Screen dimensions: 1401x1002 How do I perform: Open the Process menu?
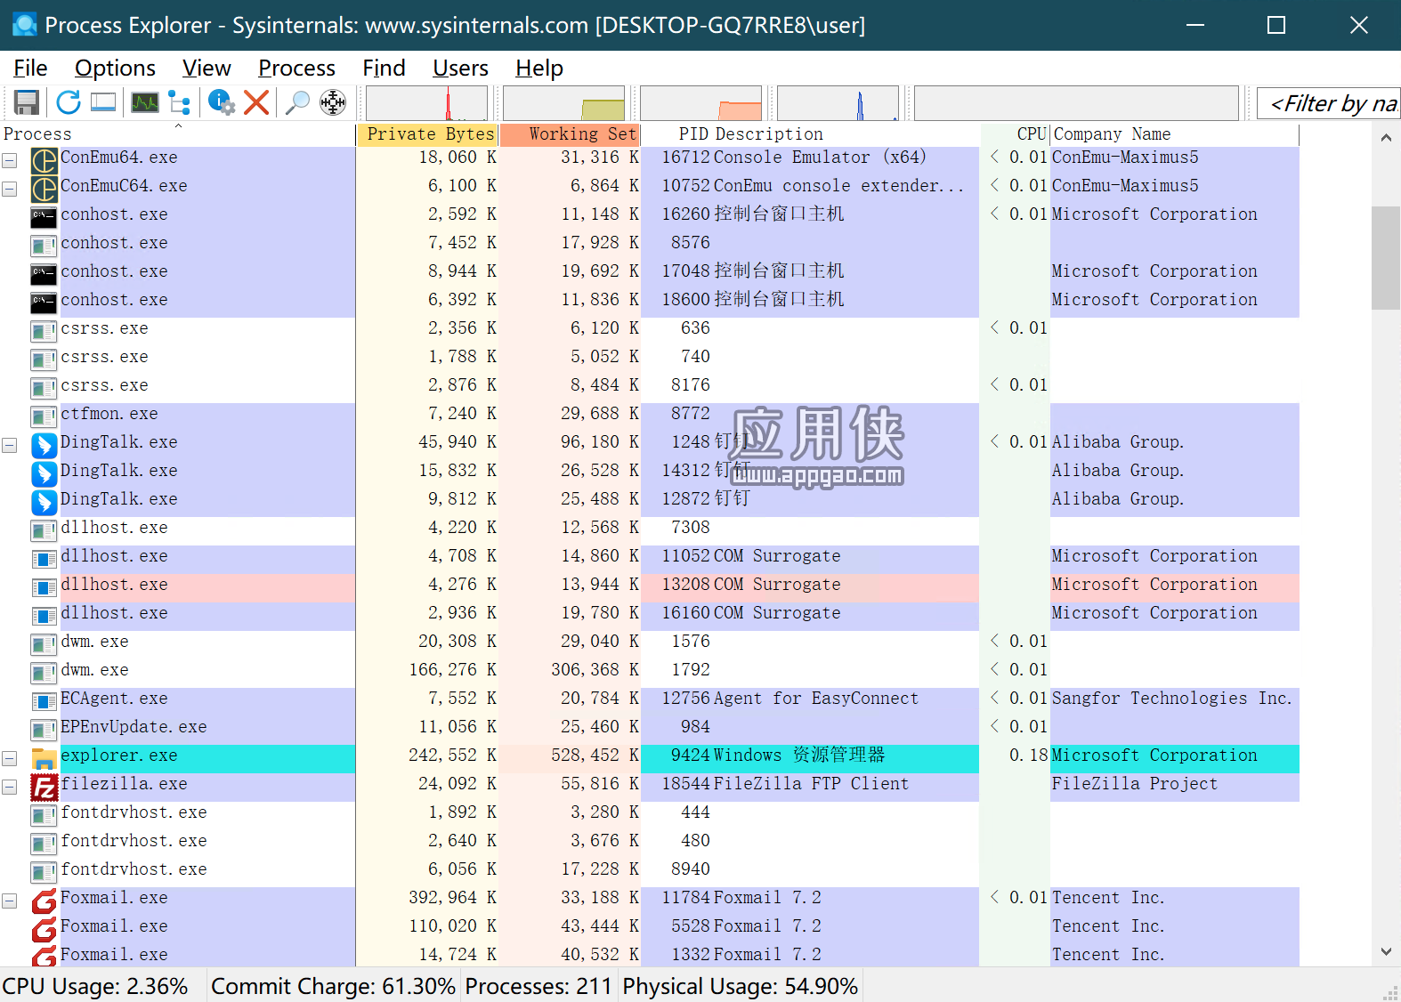tap(296, 68)
